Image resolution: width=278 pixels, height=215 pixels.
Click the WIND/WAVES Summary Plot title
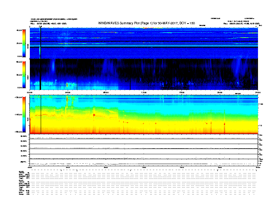pyautogui.click(x=146, y=23)
